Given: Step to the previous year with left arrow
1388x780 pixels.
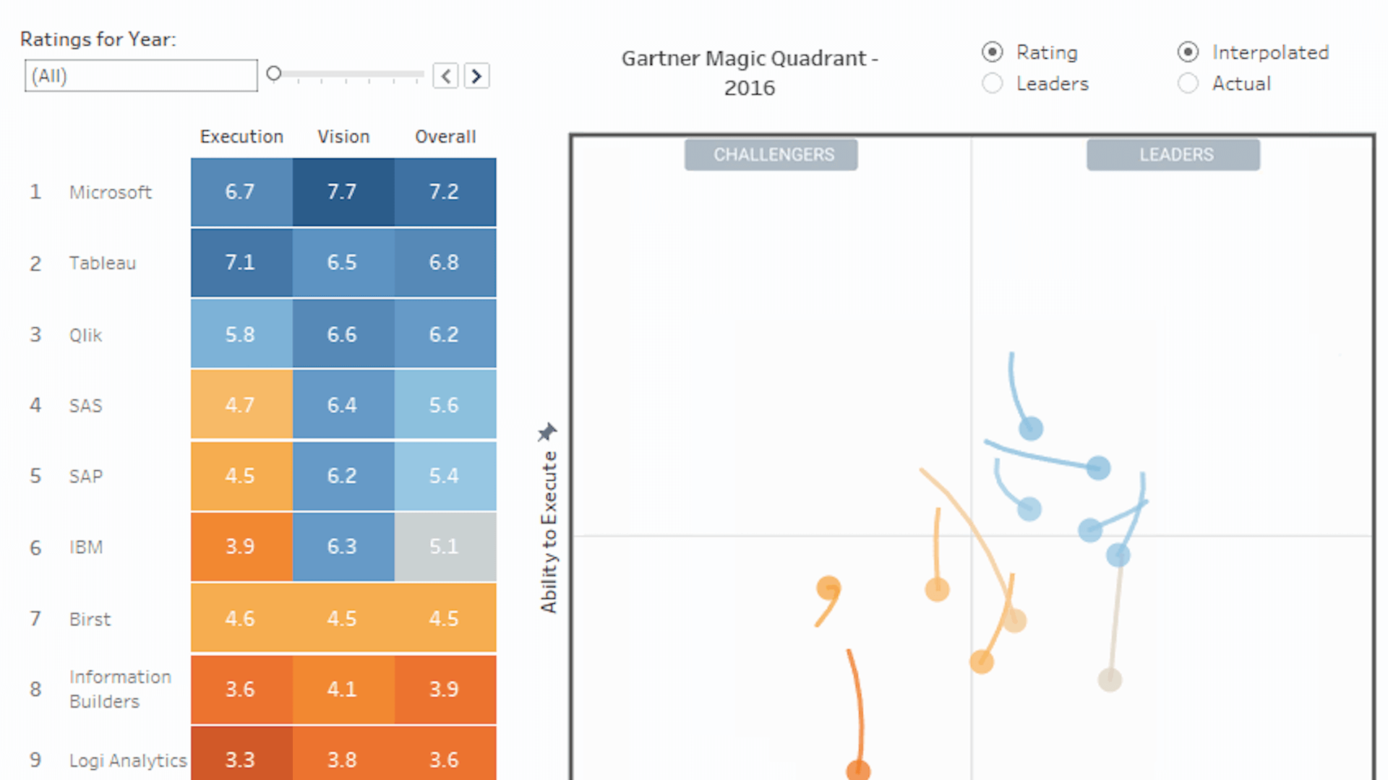Looking at the screenshot, I should [446, 76].
